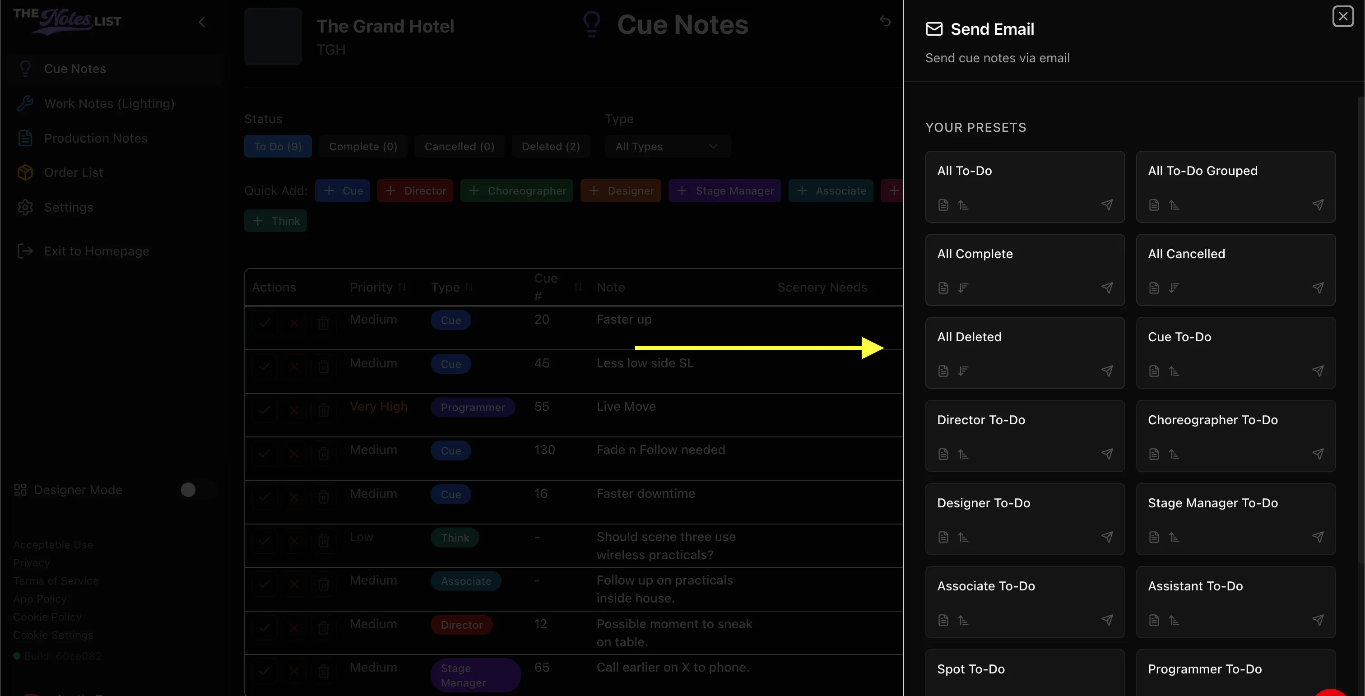The image size is (1365, 696).
Task: Click the send arrow on All Cancelled
Action: [x=1318, y=288]
